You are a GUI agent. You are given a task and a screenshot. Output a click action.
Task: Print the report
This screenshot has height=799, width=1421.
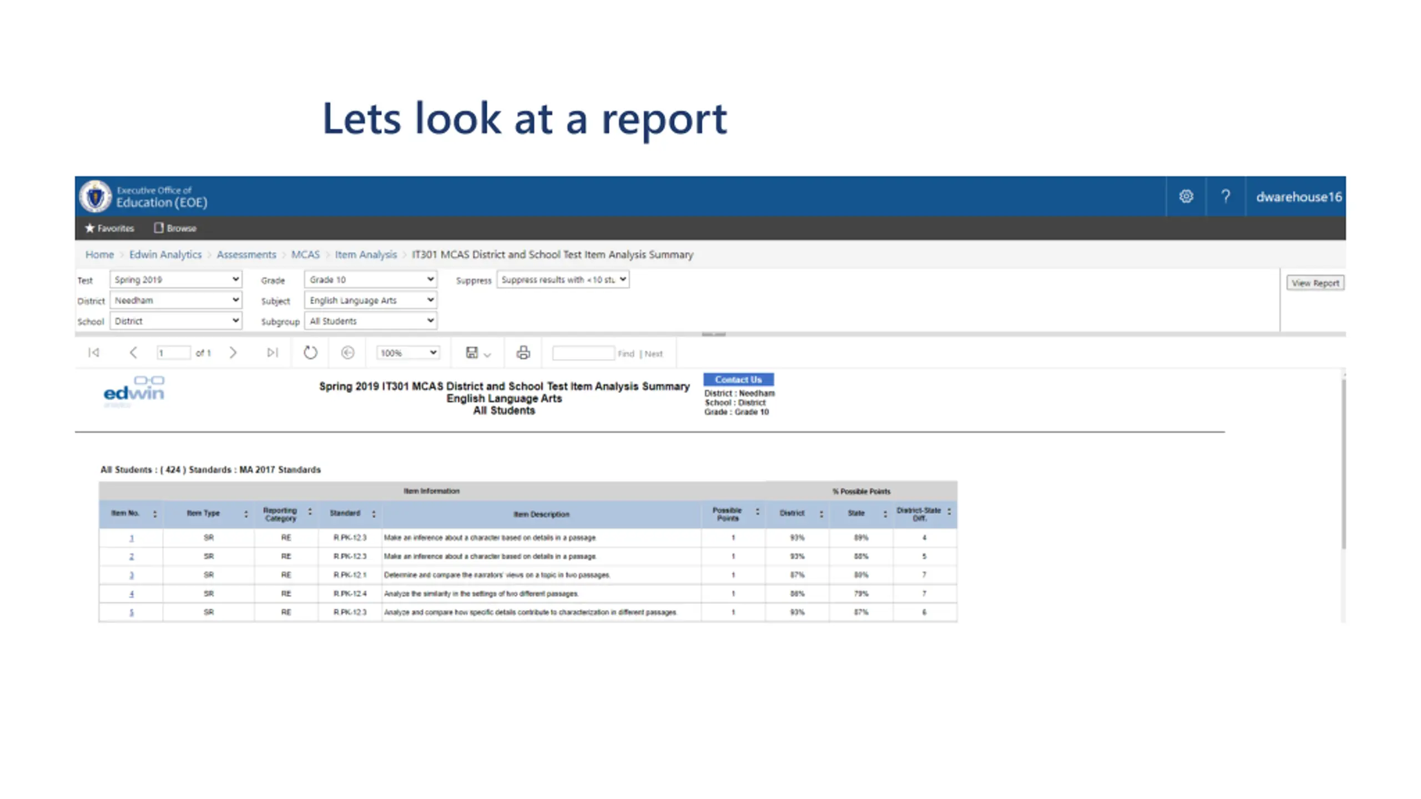[x=523, y=352]
